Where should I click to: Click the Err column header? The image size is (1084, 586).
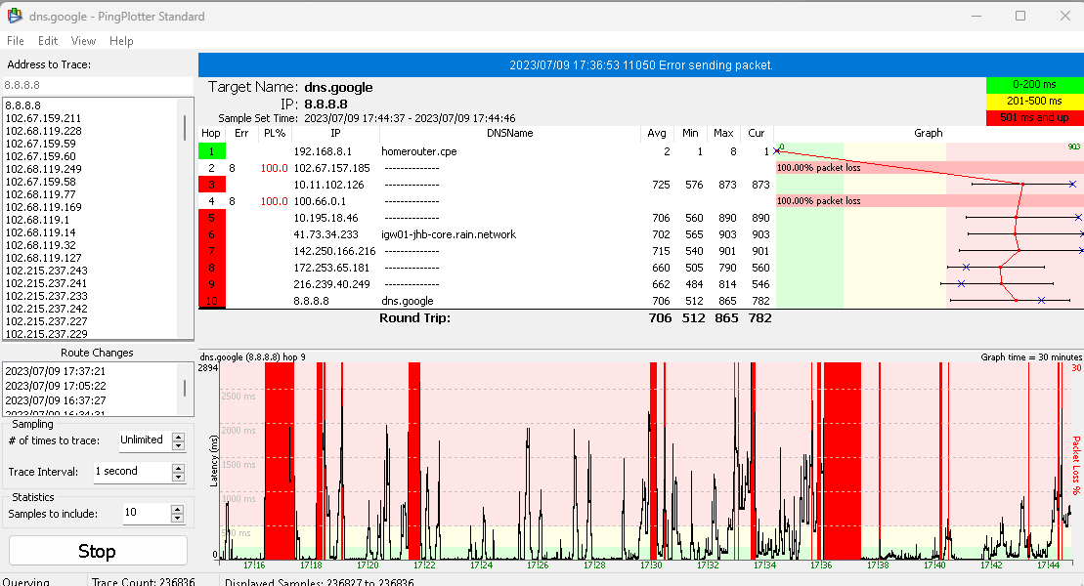(241, 134)
